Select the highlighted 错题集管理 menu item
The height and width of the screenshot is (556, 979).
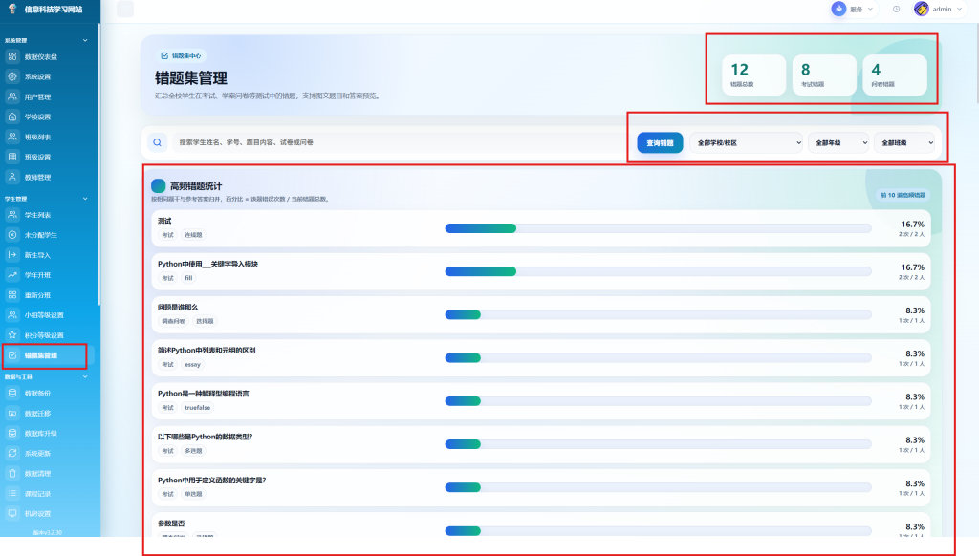pos(48,355)
